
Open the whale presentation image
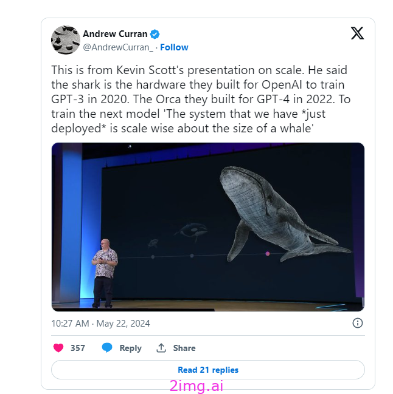coord(208,227)
